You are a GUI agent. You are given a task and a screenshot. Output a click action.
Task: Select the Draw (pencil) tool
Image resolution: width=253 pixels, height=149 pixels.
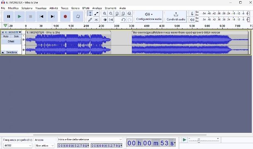90,19
